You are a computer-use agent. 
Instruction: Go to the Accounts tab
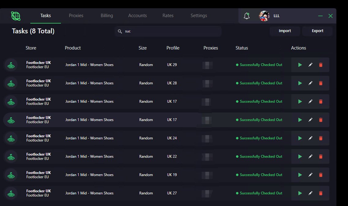(137, 16)
